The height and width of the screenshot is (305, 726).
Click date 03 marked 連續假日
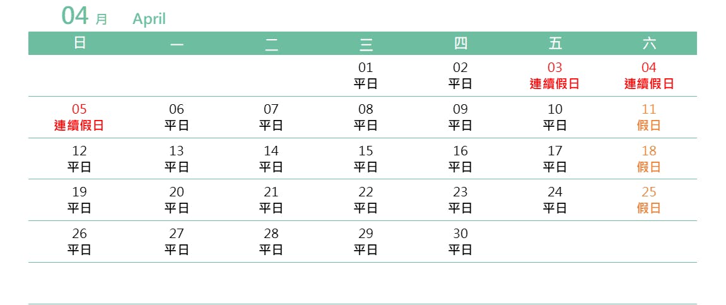pos(554,75)
